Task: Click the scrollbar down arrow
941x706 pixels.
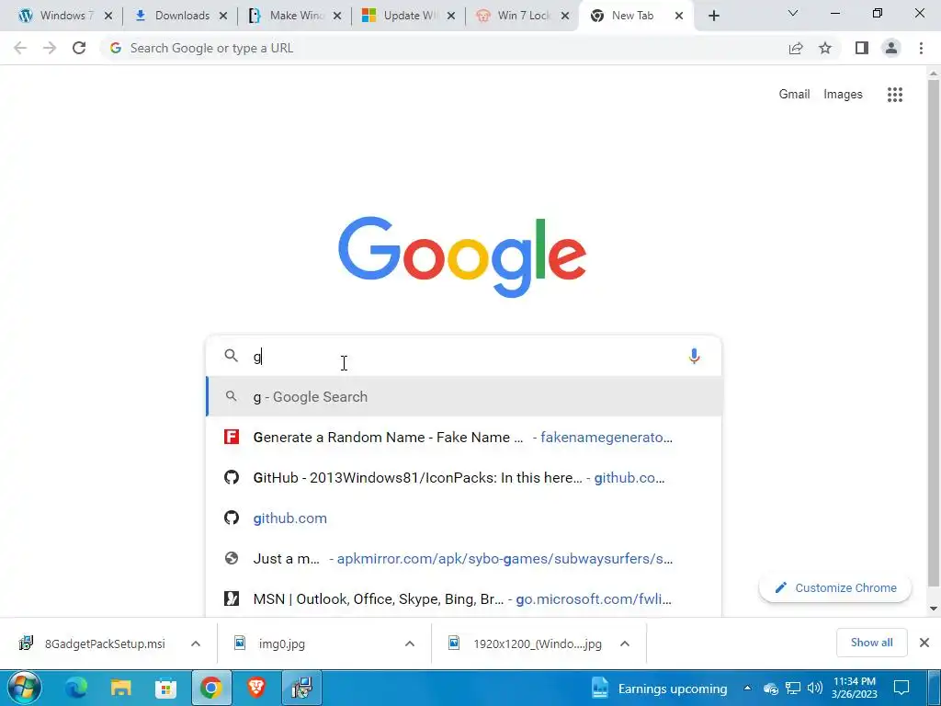Action: coord(934,609)
